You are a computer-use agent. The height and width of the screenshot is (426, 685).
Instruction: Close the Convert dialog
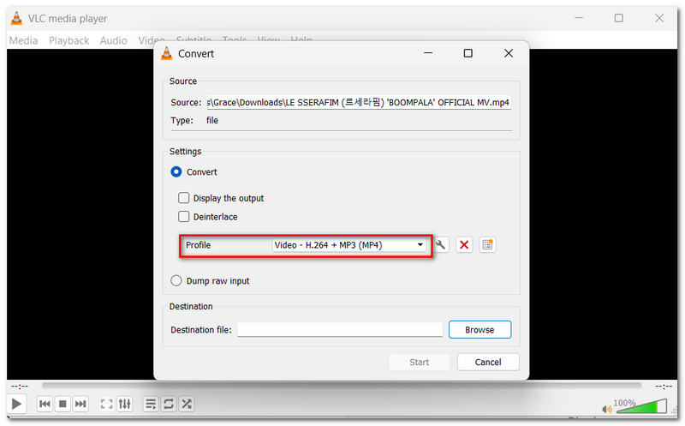pos(509,53)
